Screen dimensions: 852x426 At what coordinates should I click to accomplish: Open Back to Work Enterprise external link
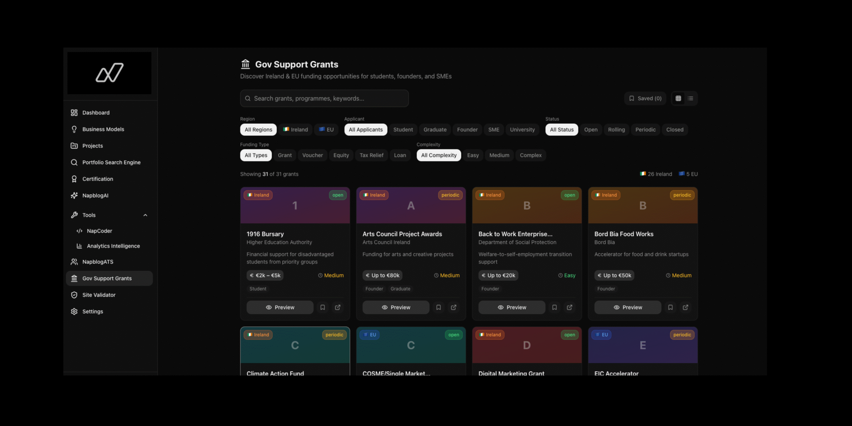coord(569,308)
